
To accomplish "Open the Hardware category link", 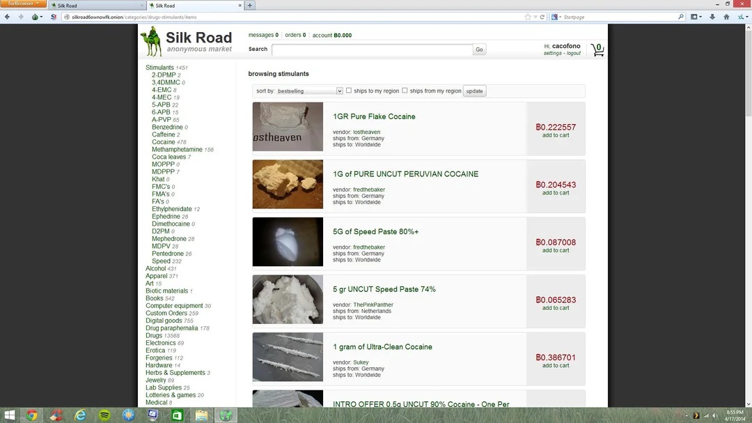I will pyautogui.click(x=159, y=365).
